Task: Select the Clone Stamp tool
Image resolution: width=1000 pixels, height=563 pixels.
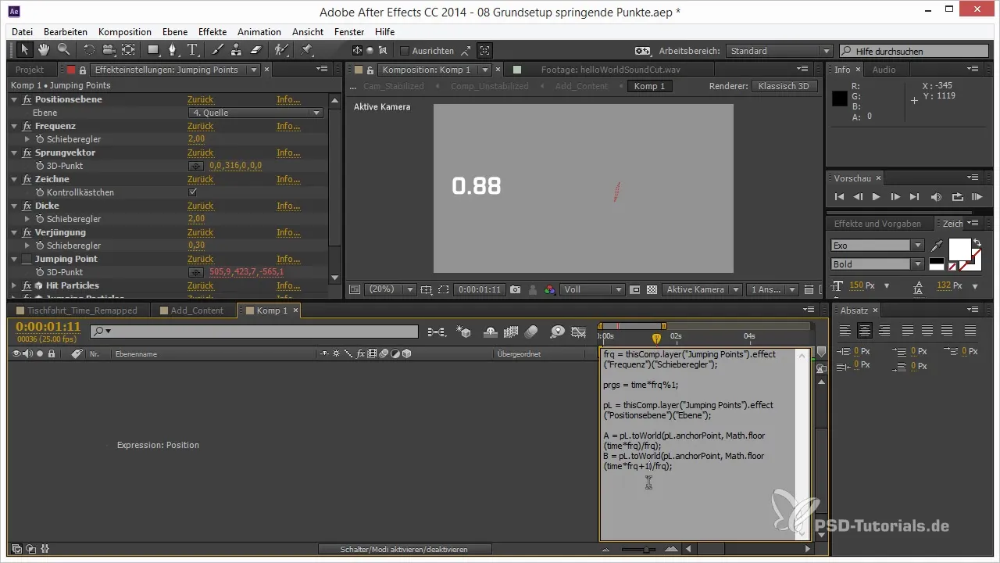Action: 236,50
